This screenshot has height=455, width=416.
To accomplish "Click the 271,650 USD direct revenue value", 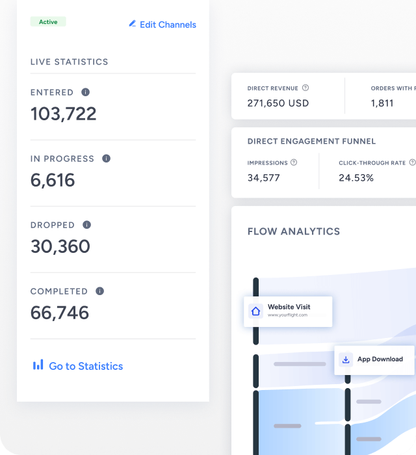I will tap(278, 103).
